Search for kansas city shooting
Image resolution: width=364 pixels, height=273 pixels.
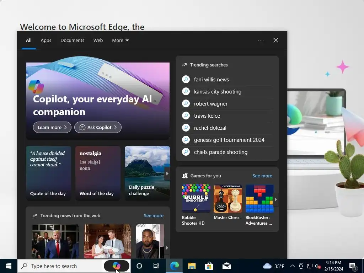tap(218, 91)
